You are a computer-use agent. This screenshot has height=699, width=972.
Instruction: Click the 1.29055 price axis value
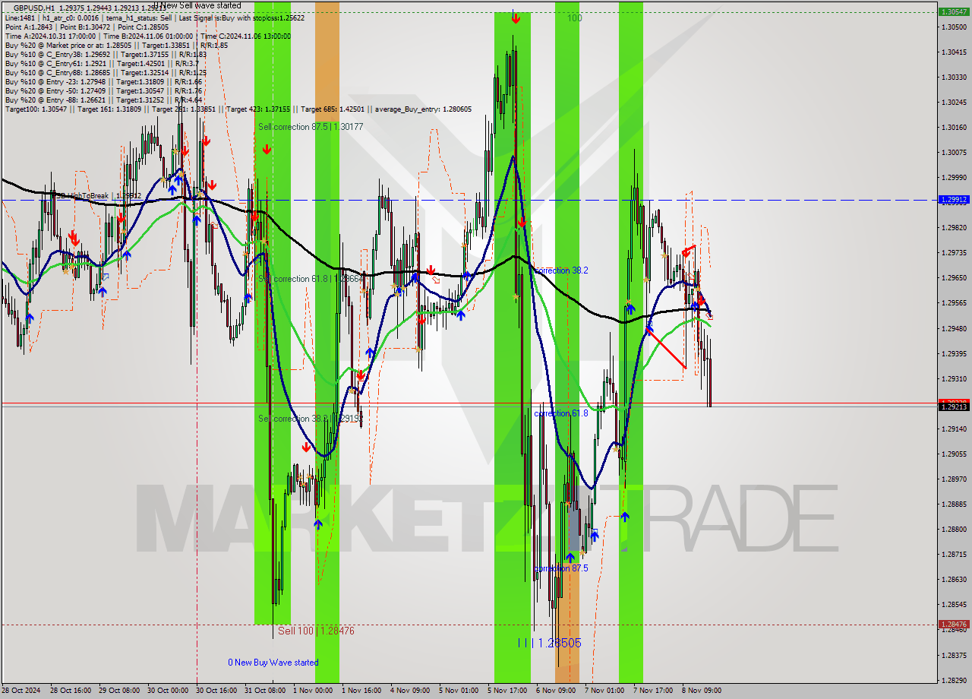click(954, 454)
